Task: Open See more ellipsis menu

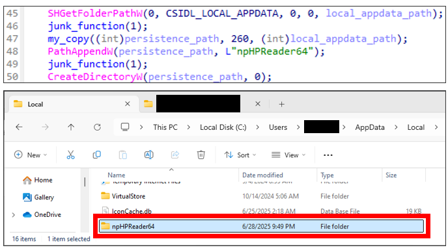Action: pyautogui.click(x=328, y=155)
